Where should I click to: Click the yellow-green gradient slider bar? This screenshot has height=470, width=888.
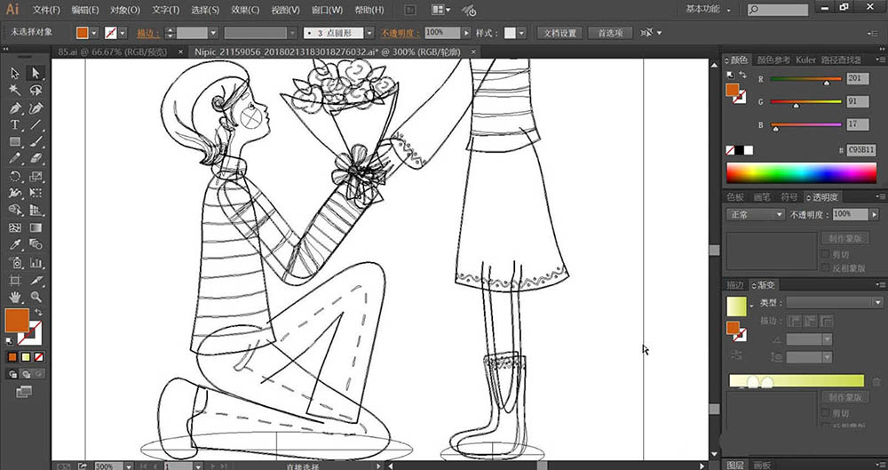pos(797,380)
